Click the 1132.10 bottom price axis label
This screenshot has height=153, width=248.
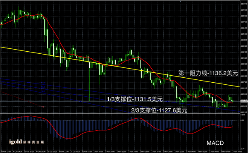[244, 112]
